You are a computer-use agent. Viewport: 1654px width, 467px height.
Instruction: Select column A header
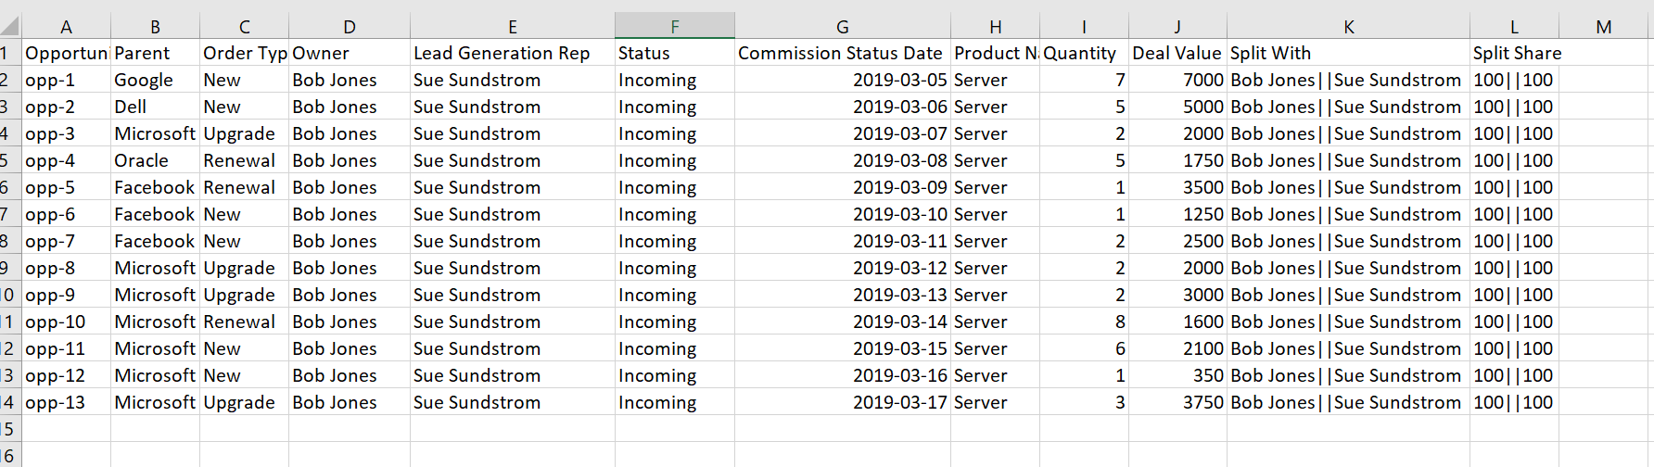(66, 26)
